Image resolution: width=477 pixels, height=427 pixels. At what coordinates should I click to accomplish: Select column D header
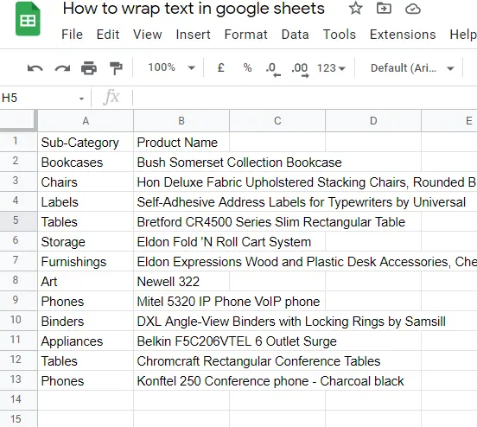[373, 121]
